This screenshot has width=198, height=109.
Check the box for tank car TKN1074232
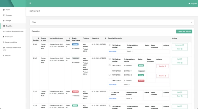[110, 65]
